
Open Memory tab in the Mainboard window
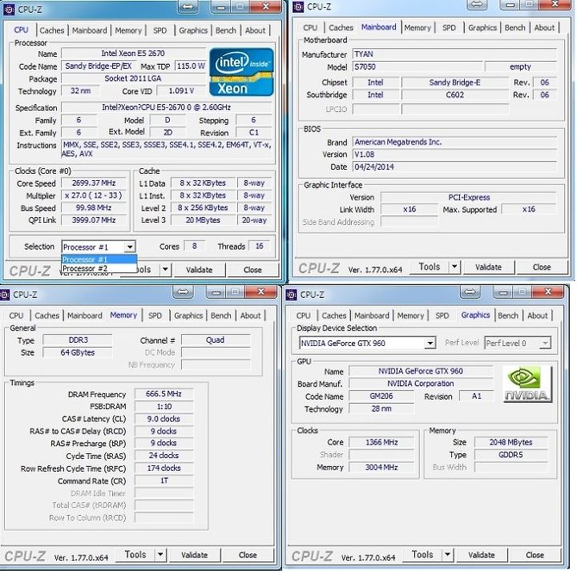(x=418, y=27)
